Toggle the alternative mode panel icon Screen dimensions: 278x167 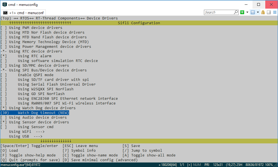point(269,12)
